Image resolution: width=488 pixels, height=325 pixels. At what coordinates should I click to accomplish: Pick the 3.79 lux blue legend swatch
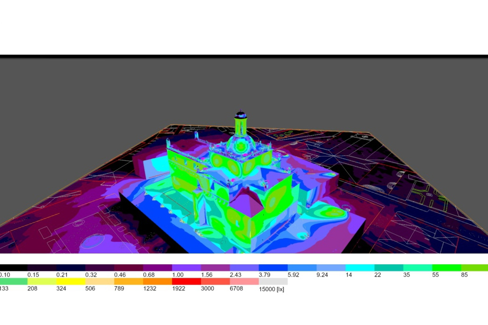coord(273,268)
